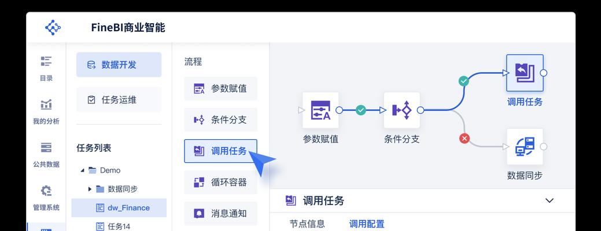Click the 数据开发 database icon
Screen dimensions: 601x231
click(x=91, y=65)
